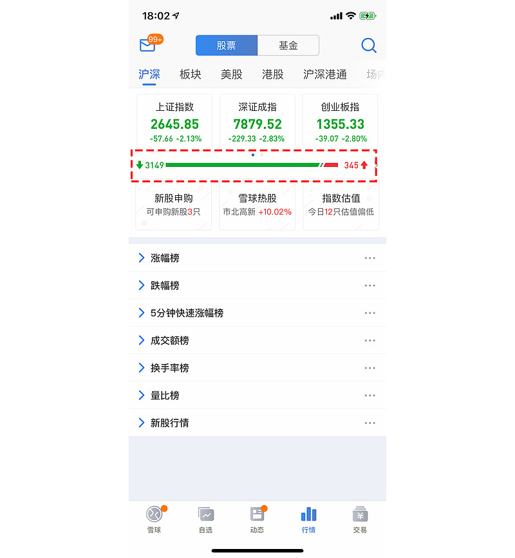515x558 pixels.
Task: Expand the 换手率榜 list
Action: pyautogui.click(x=141, y=368)
